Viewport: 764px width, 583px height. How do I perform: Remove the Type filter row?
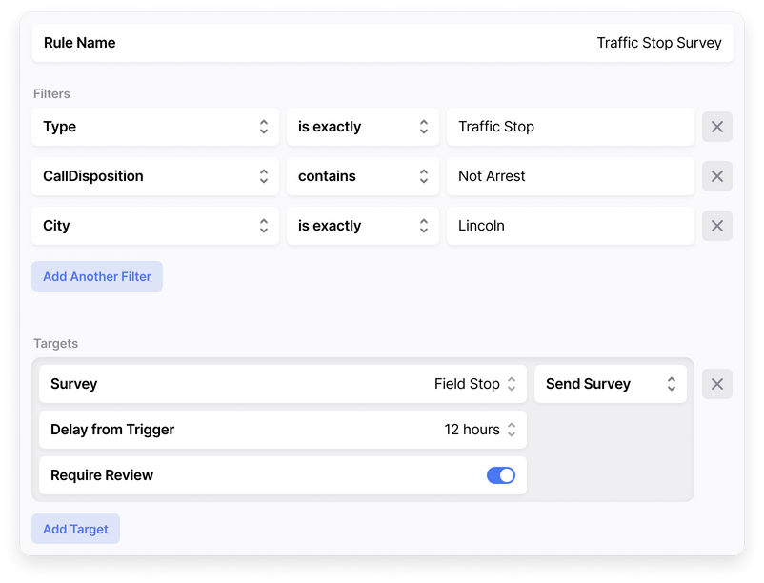(x=716, y=127)
